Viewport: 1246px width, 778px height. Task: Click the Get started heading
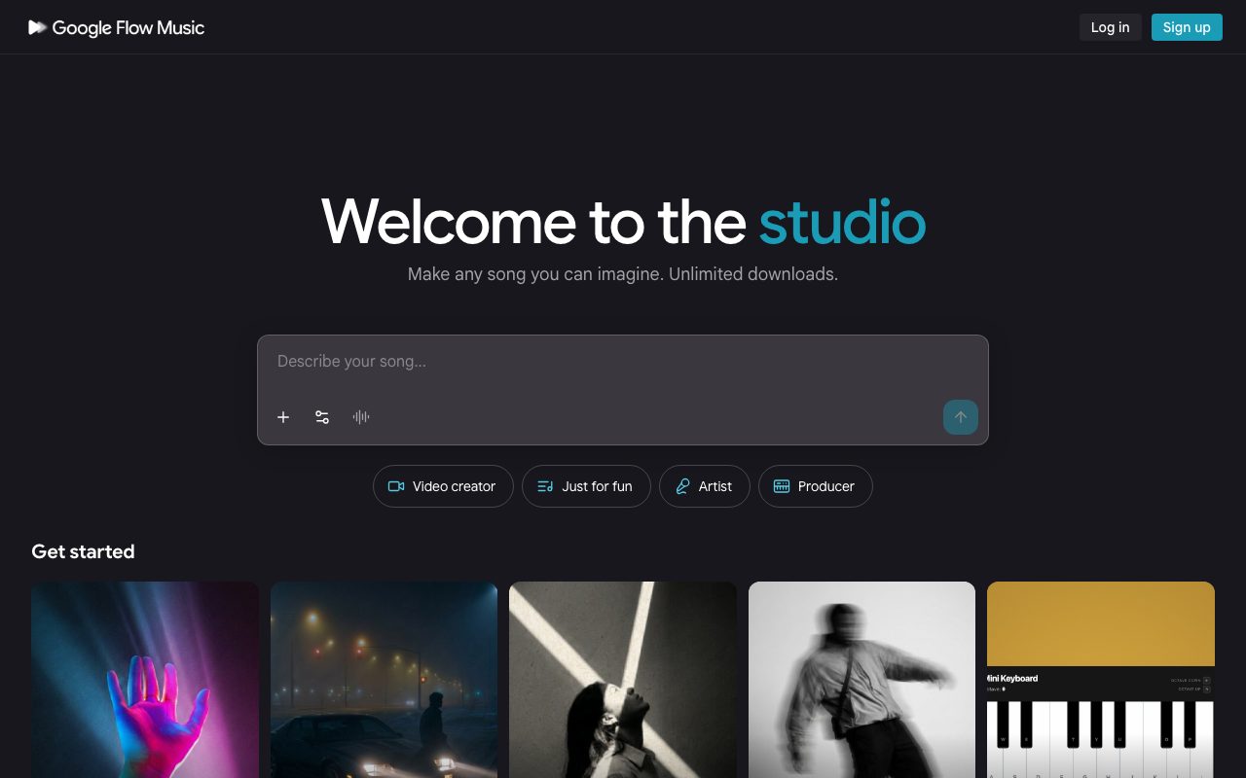pyautogui.click(x=83, y=551)
